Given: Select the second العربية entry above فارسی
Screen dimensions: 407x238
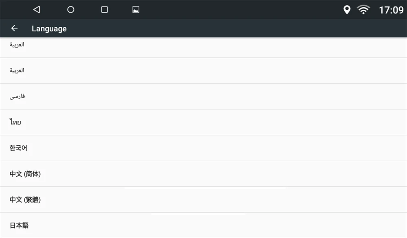Looking at the screenshot, I should [x=203, y=71].
